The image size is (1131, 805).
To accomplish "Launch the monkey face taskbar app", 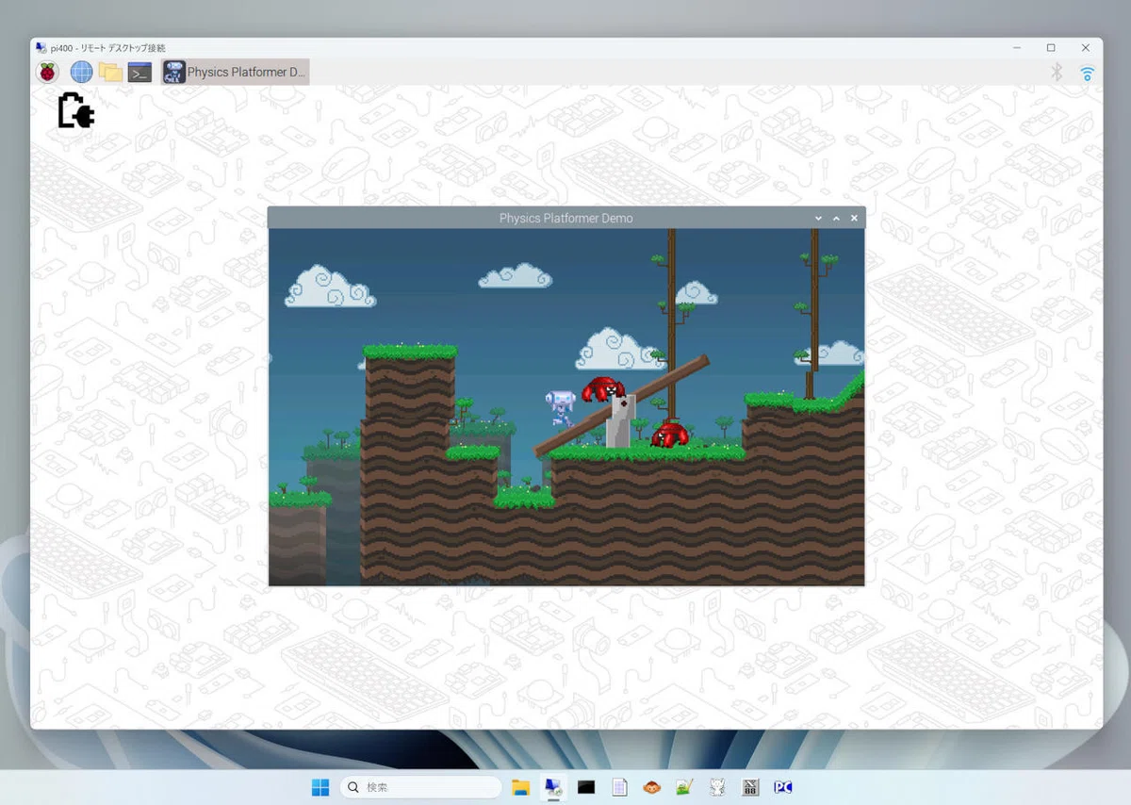I will (651, 786).
